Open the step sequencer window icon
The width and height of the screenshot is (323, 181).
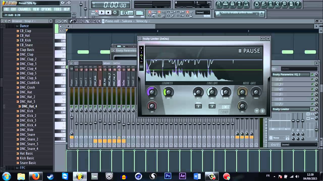click(x=226, y=4)
